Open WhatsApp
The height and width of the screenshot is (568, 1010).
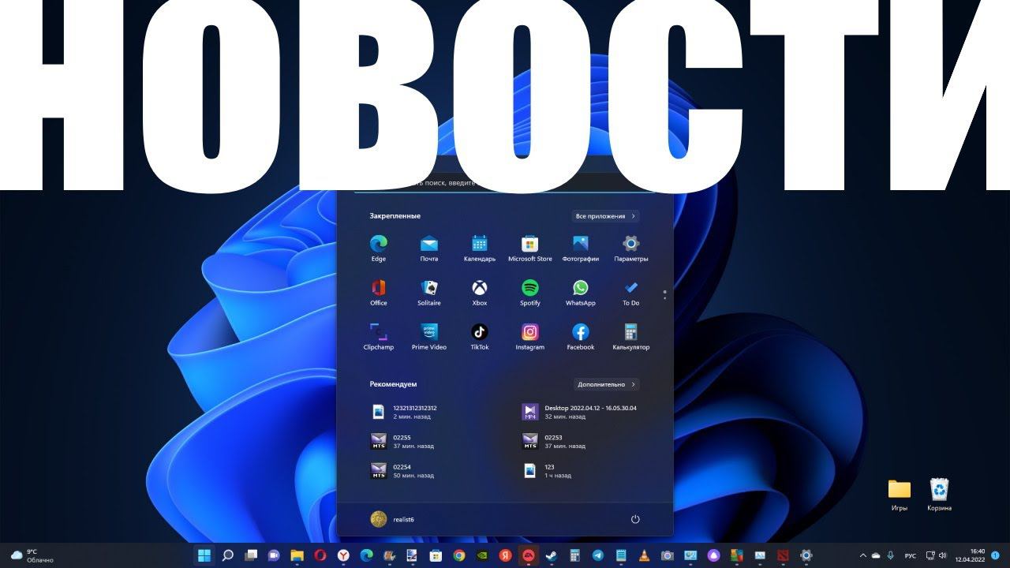coord(581,292)
